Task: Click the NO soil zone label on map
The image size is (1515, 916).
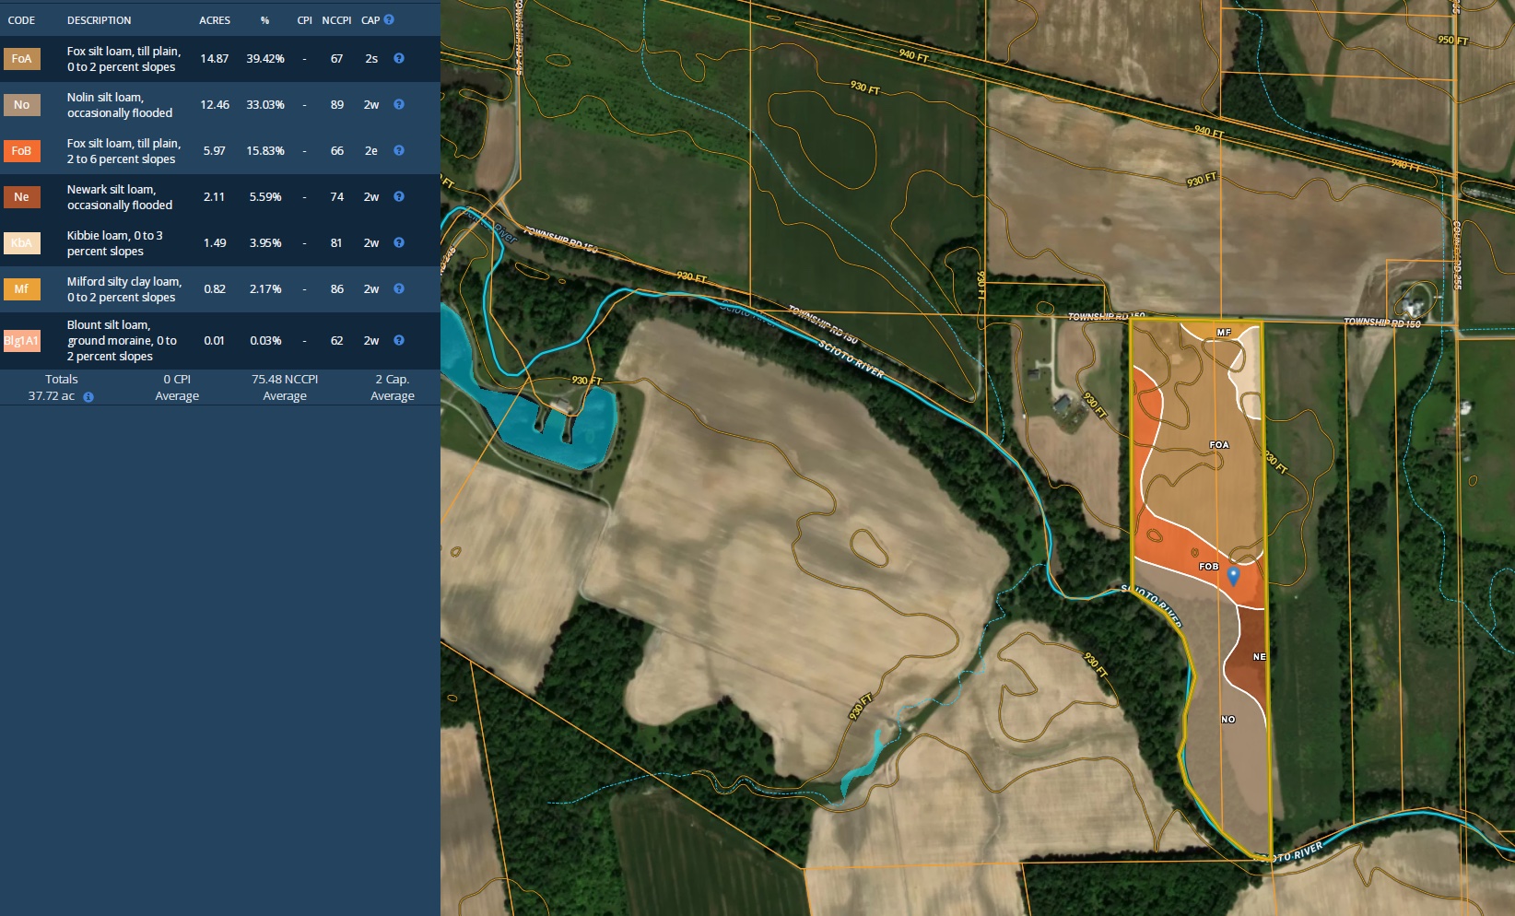Action: pos(1227,720)
